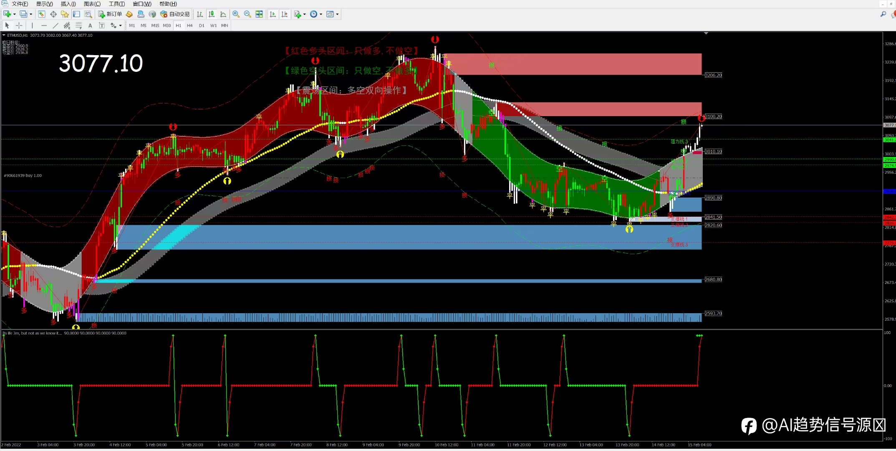This screenshot has height=451, width=896.
Task: Open the Market Watch window icon
Action: coord(42,14)
